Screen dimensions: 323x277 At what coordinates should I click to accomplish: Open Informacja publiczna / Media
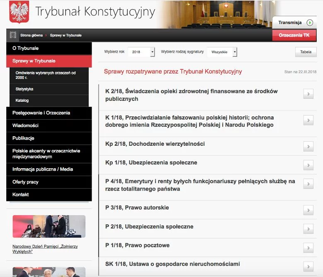pos(49,169)
